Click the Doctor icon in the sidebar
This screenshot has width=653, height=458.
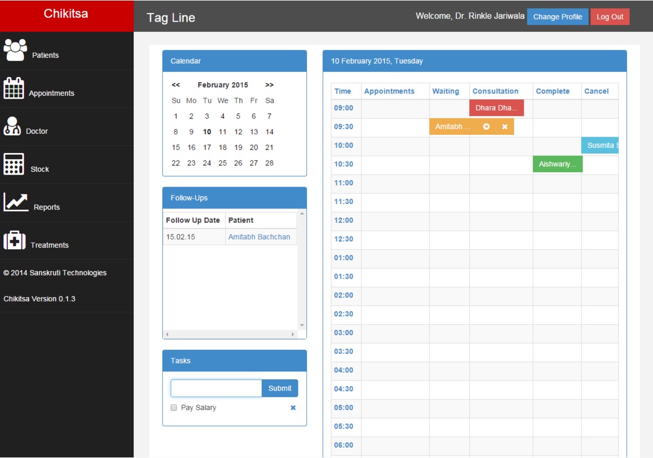point(12,126)
